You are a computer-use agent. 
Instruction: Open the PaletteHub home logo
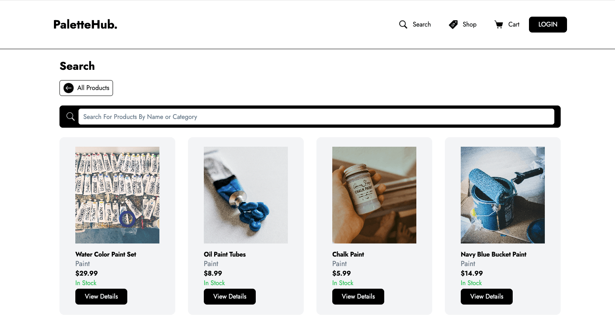pos(85,25)
